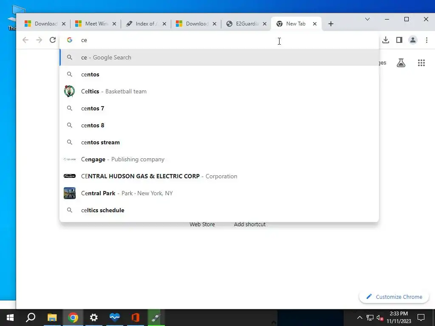Choose the 'Celtics - Basketball team' suggestion
Viewport: 435px width, 326px height.
pyautogui.click(x=219, y=91)
